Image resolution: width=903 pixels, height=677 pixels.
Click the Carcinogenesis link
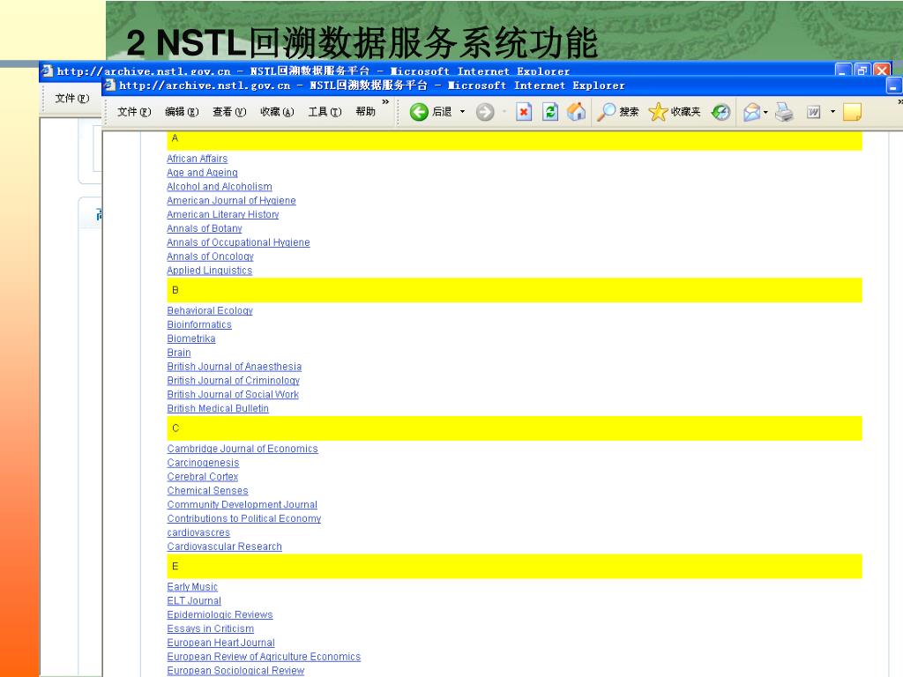coord(204,463)
